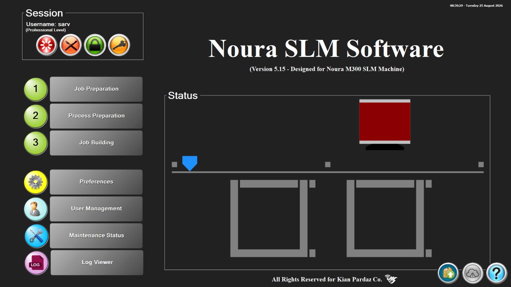
Task: Click the red restart session icon
Action: coord(47,45)
